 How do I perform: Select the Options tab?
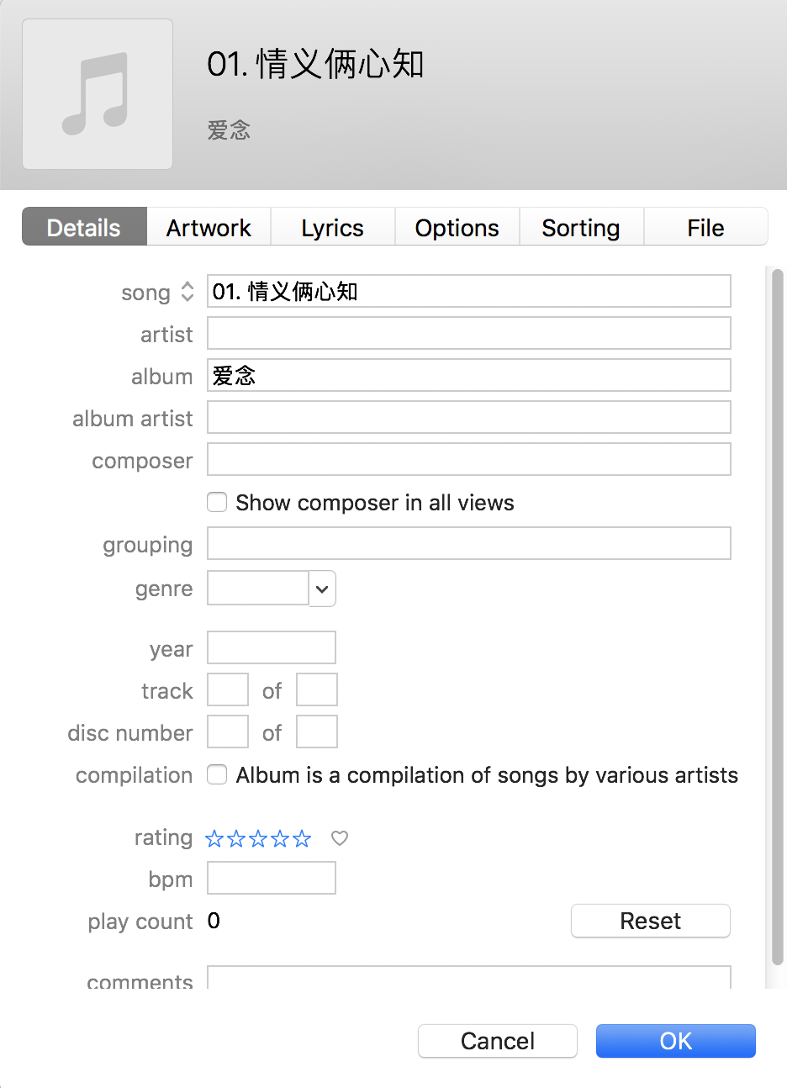457,228
